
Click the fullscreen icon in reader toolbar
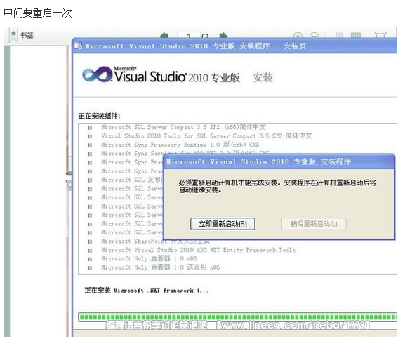[x=380, y=35]
